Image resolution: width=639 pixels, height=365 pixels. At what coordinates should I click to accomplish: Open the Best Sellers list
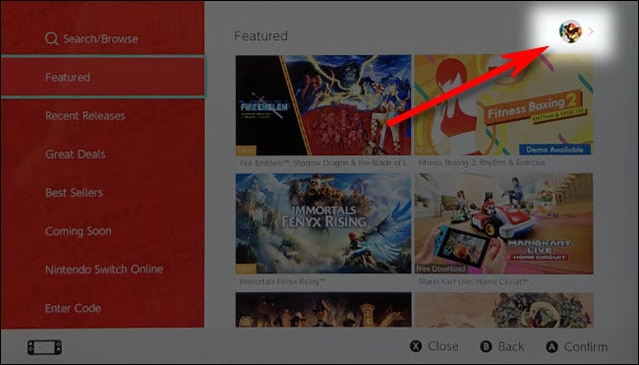tap(74, 193)
